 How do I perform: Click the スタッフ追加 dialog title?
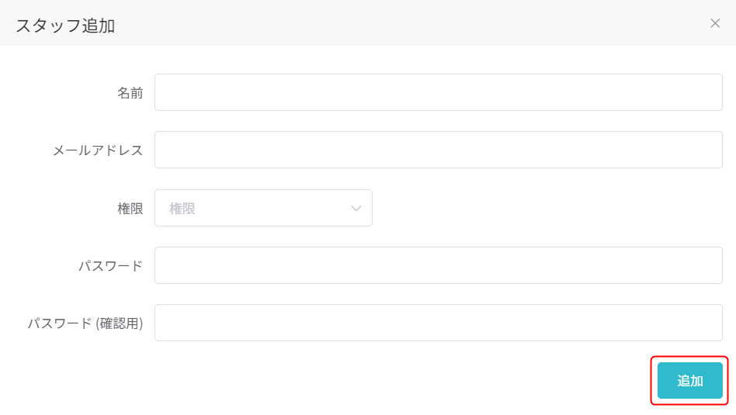click(65, 26)
